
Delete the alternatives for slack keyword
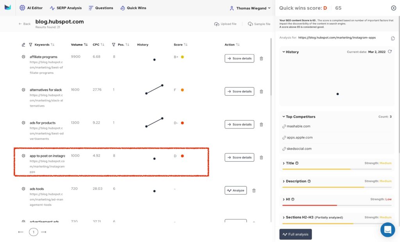point(261,92)
